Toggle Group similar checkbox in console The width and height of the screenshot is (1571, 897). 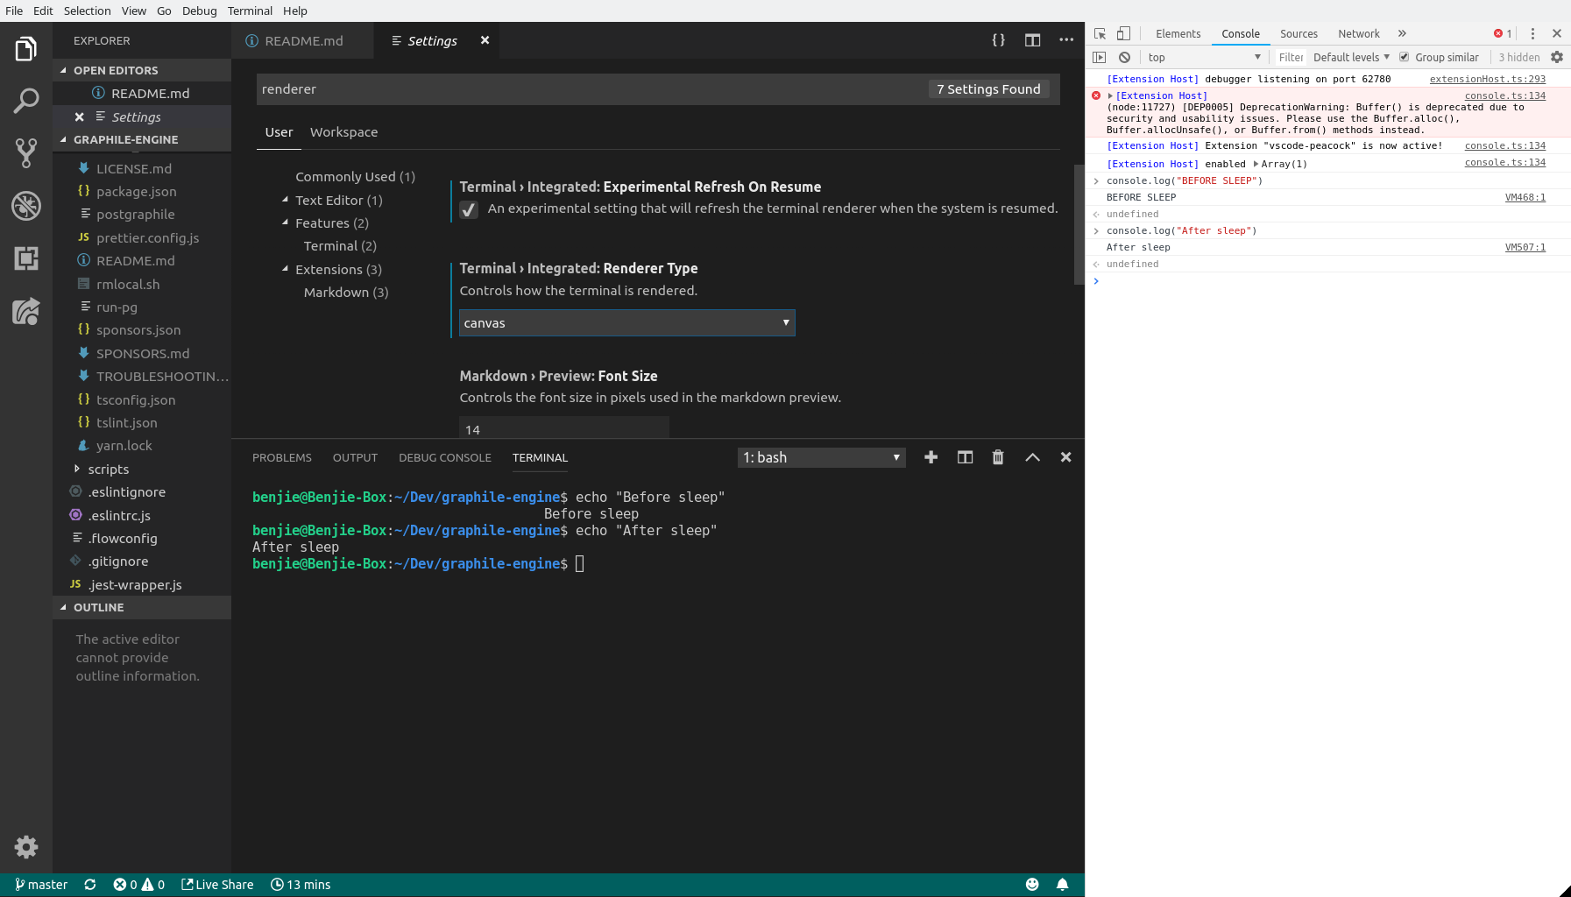pyautogui.click(x=1404, y=57)
